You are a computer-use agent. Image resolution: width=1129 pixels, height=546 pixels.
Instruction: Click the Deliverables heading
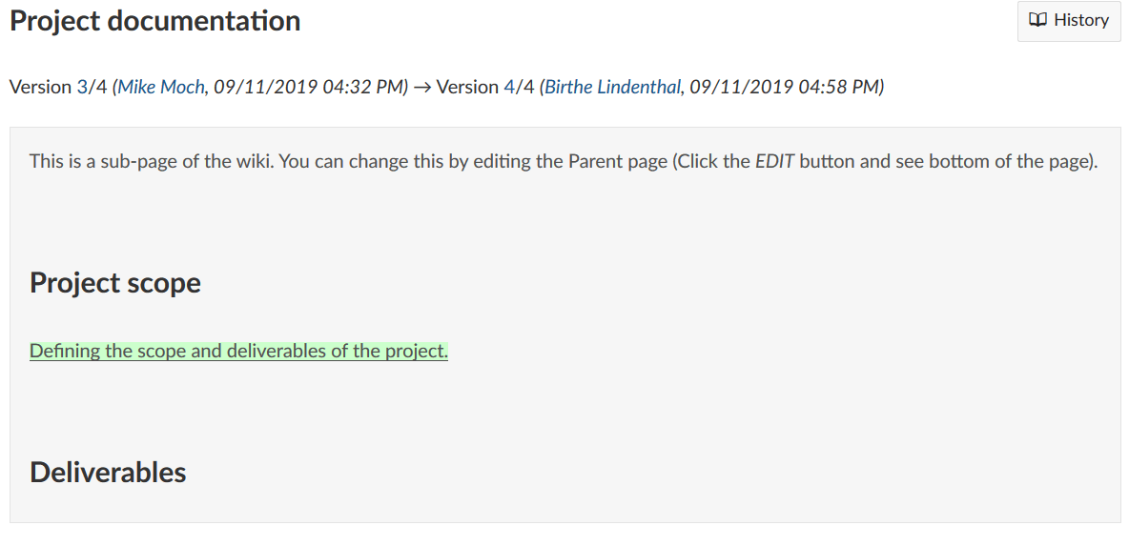pyautogui.click(x=108, y=472)
